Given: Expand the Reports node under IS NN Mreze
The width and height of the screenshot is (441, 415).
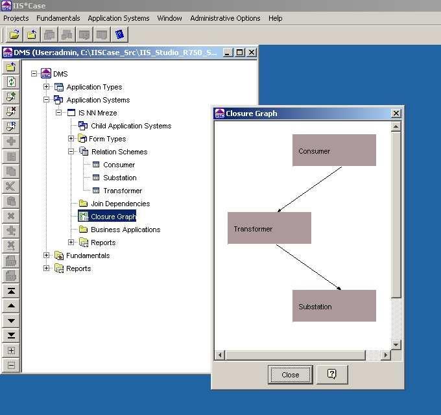Looking at the screenshot, I should coord(71,242).
